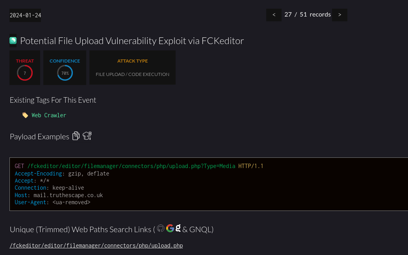The height and width of the screenshot is (255, 408).
Task: Open the Web Crawler tag
Action: pos(49,115)
